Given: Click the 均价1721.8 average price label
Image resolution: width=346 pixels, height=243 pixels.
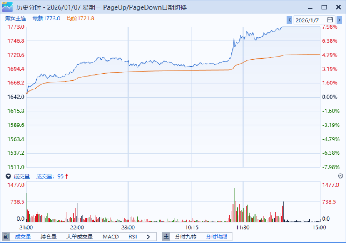Looking at the screenshot, I should point(80,18).
